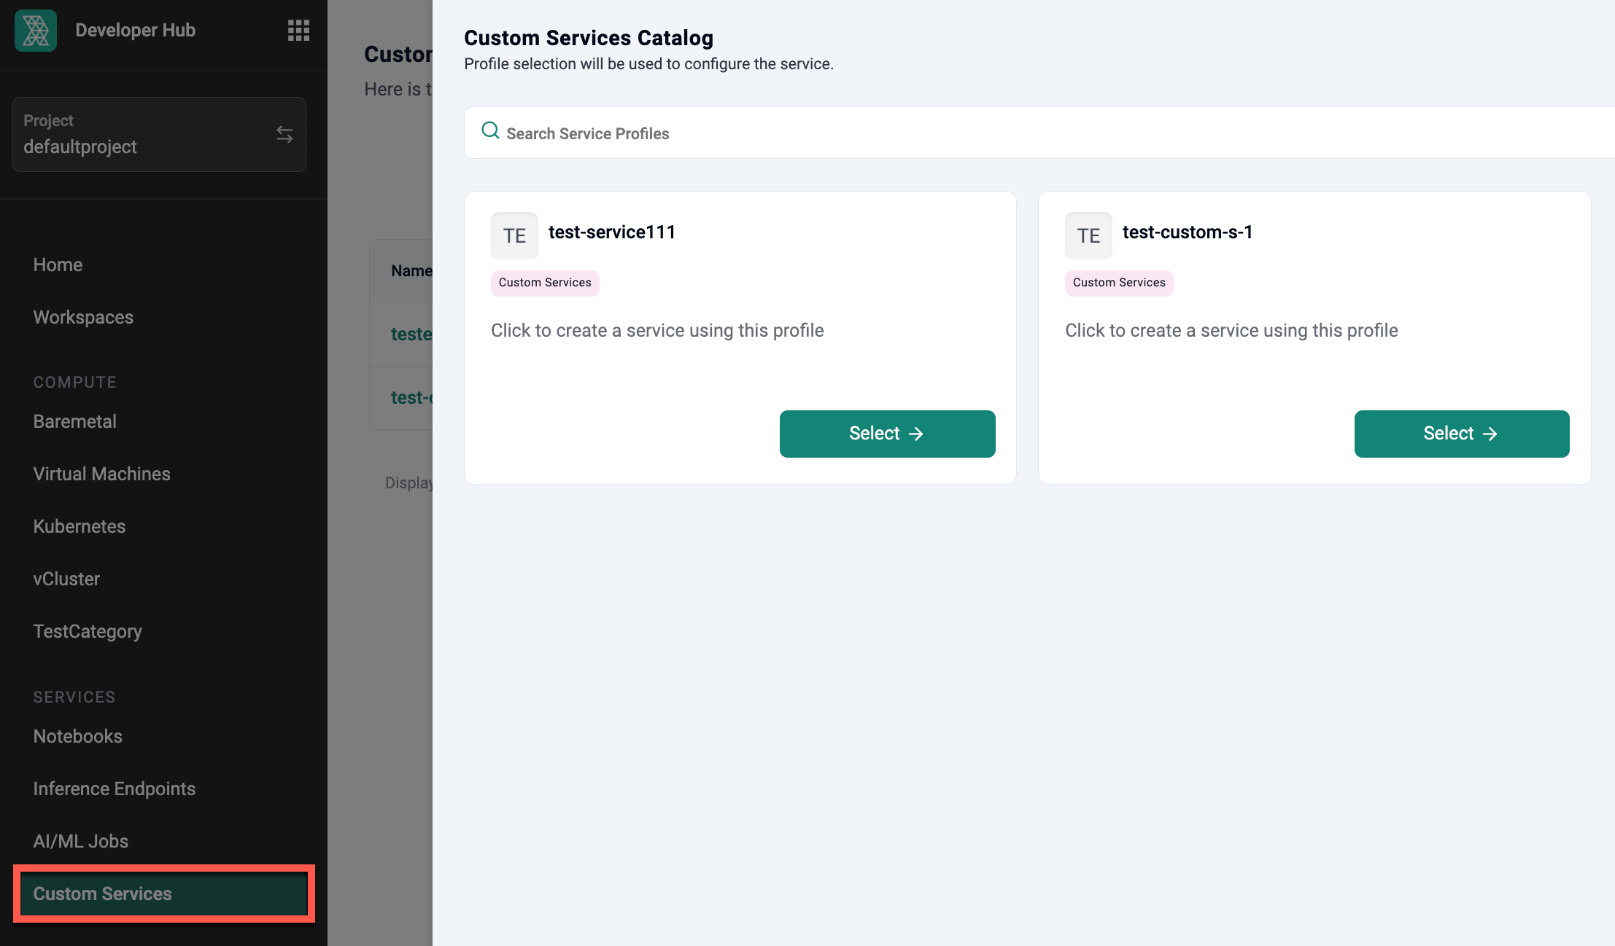Viewport: 1615px width, 946px height.
Task: Click the project switch arrows icon
Action: coord(284,134)
